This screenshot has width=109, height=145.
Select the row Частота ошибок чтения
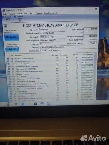tap(50, 58)
